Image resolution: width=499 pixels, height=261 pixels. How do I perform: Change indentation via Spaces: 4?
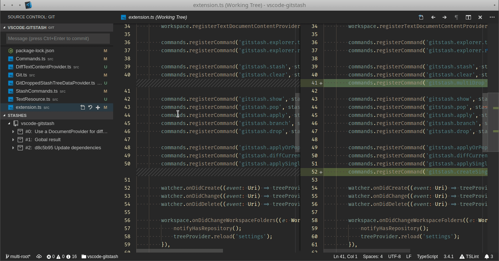[373, 257]
